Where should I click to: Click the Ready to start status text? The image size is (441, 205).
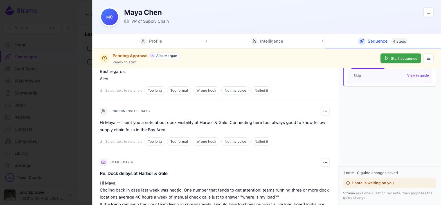pyautogui.click(x=125, y=62)
